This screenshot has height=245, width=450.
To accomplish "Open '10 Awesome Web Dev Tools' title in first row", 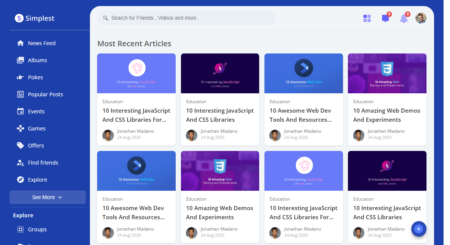I will (301, 115).
